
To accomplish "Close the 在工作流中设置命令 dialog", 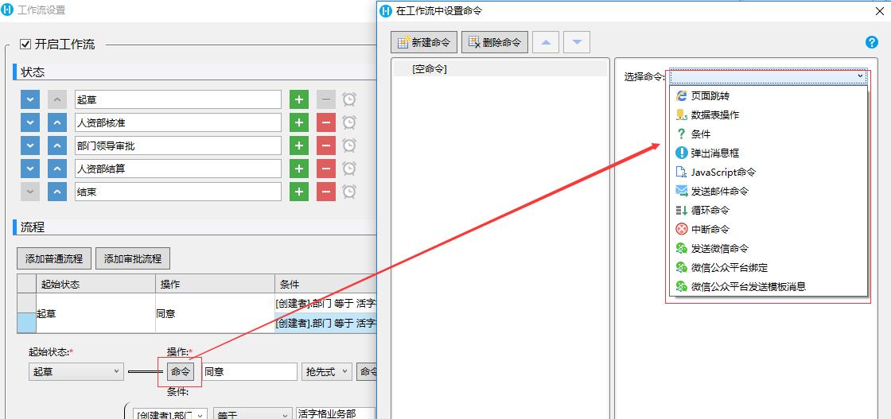I will pyautogui.click(x=878, y=11).
